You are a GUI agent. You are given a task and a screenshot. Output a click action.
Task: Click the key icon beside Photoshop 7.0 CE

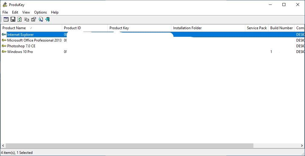click(4, 46)
